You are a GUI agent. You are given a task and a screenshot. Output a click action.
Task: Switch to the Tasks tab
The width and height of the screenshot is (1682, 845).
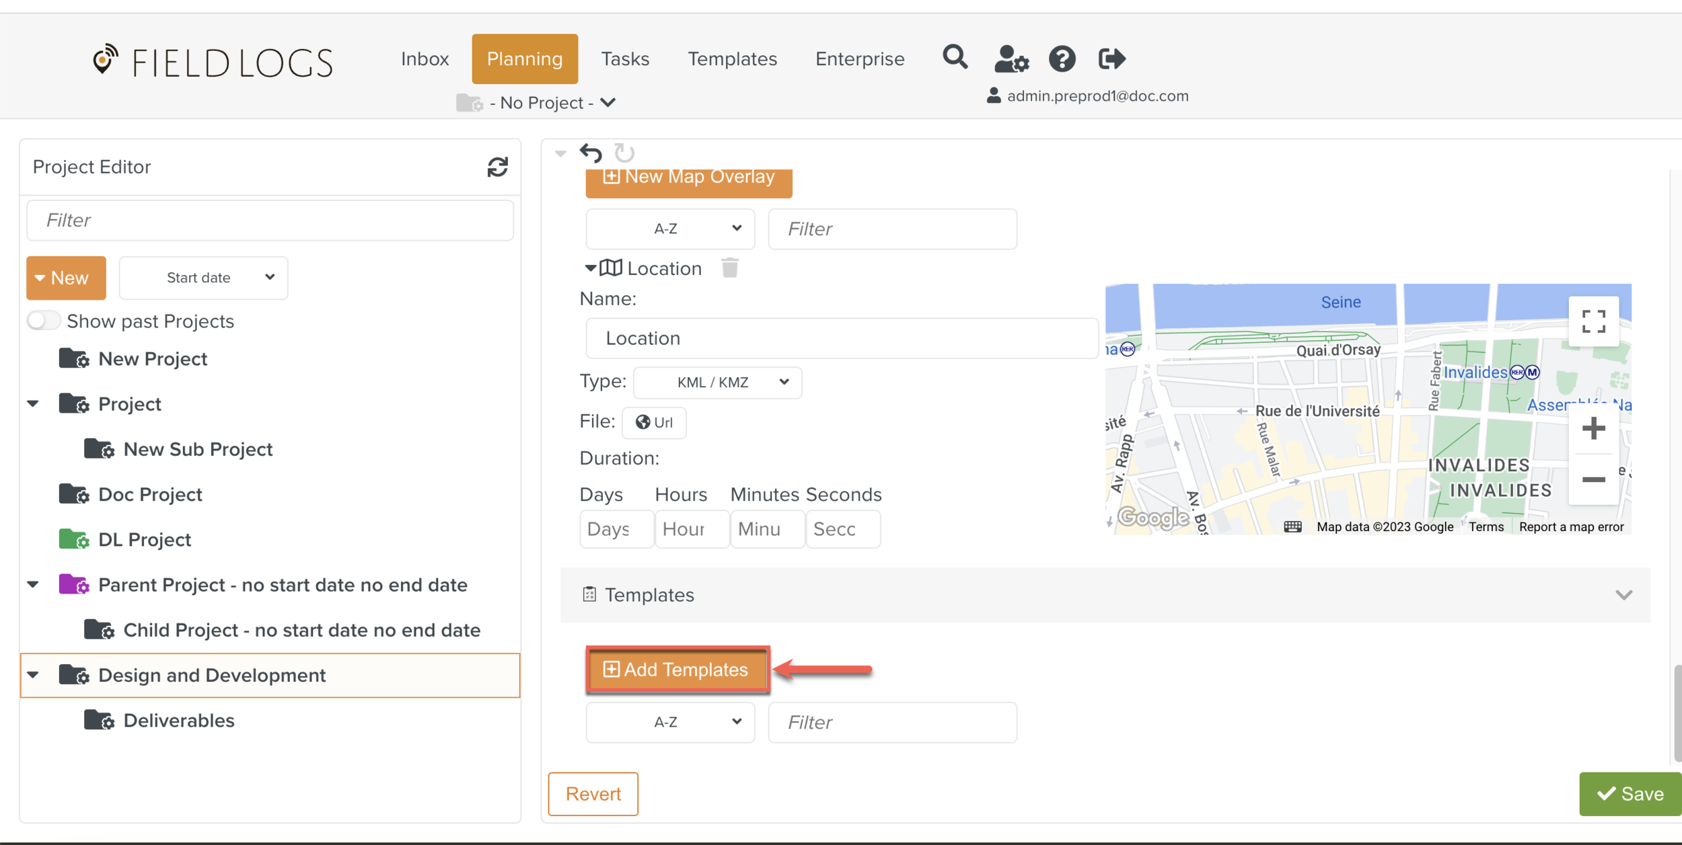tap(624, 59)
